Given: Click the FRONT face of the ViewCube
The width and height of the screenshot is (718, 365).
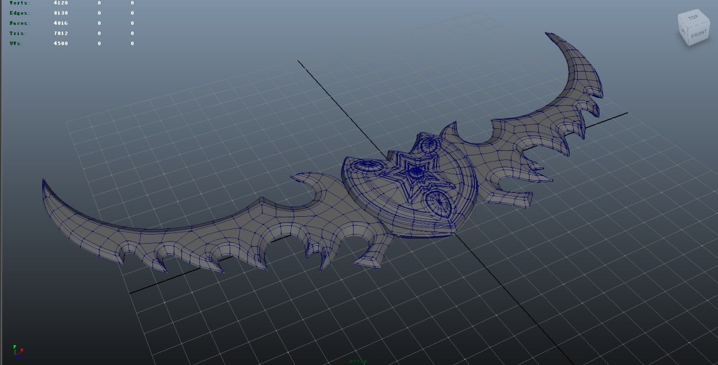Looking at the screenshot, I should 699,34.
